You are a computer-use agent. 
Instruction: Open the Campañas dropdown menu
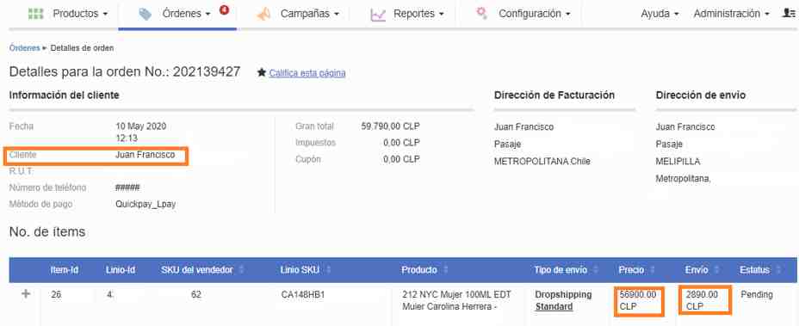coord(310,14)
